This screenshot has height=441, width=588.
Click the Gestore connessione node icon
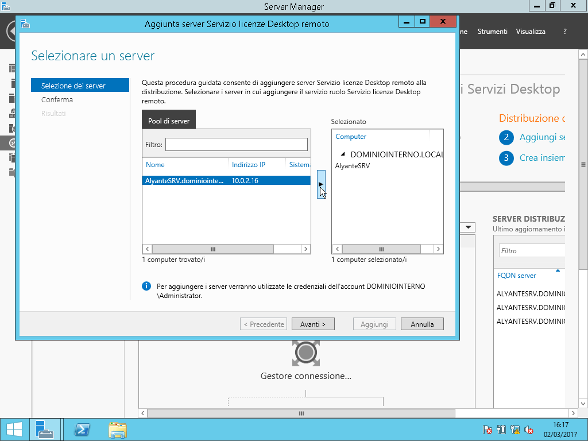[305, 352]
